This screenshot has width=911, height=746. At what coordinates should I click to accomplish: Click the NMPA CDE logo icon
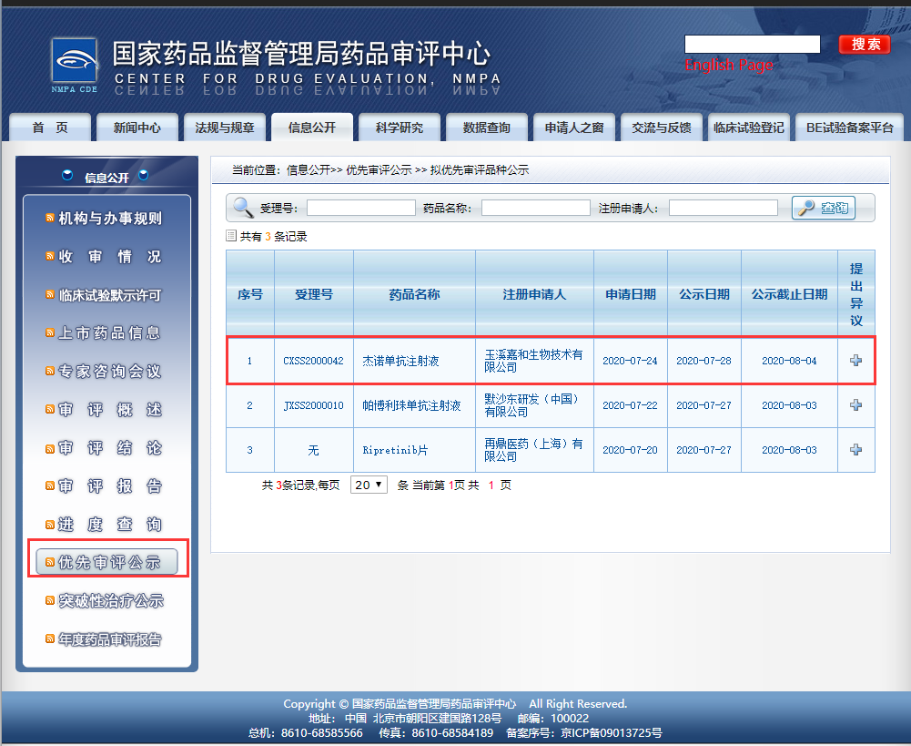click(x=76, y=61)
